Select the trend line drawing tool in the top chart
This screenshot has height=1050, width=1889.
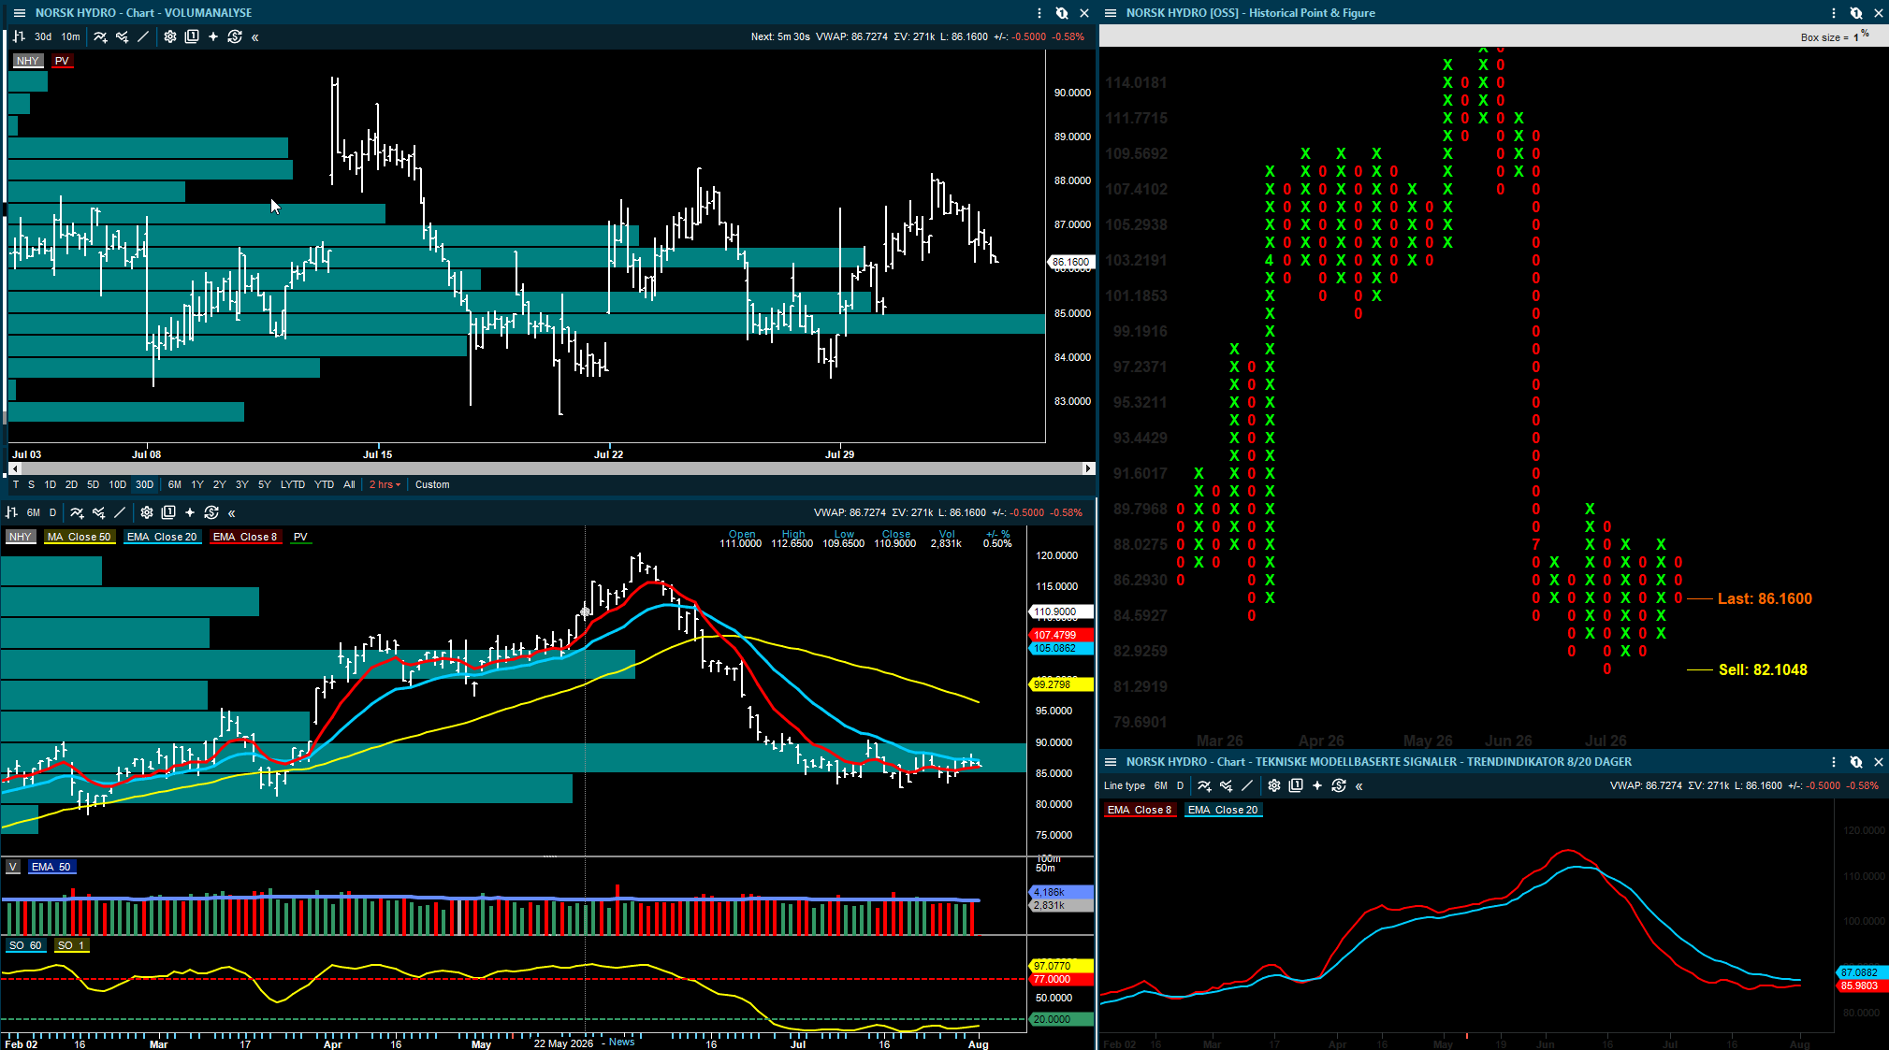click(x=143, y=36)
